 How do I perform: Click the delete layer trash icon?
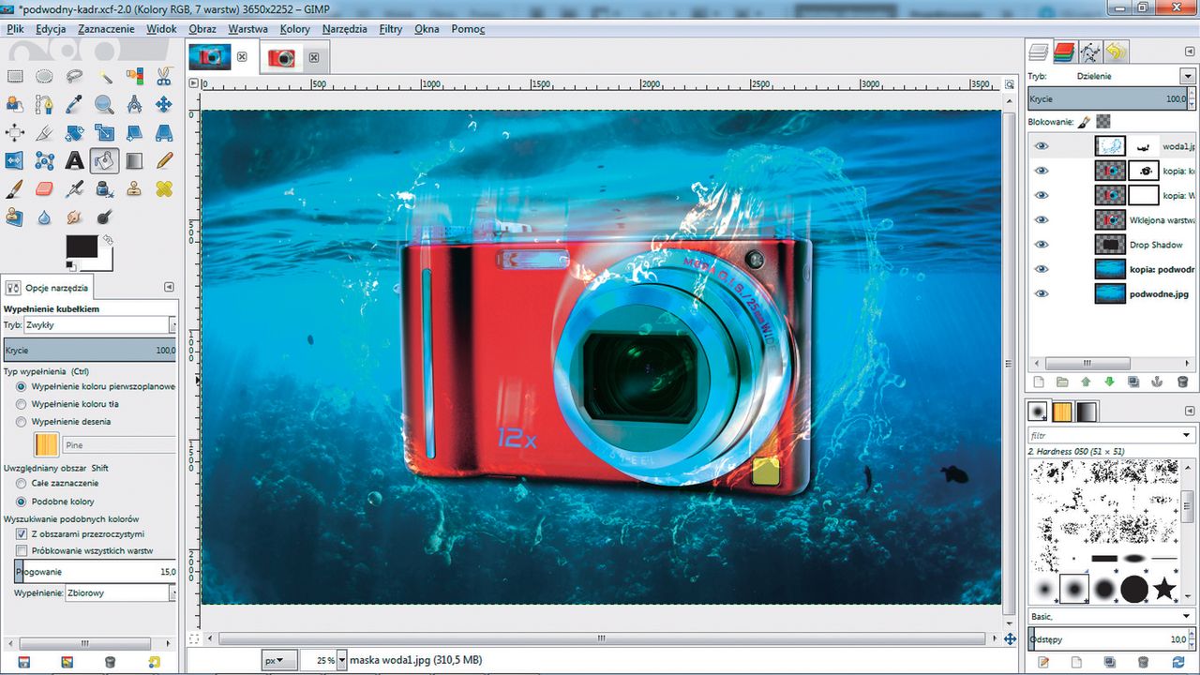1182,382
